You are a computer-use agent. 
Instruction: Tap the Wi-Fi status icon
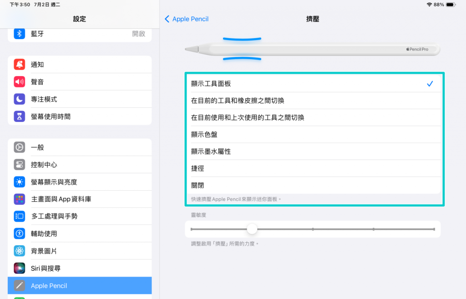[429, 5]
